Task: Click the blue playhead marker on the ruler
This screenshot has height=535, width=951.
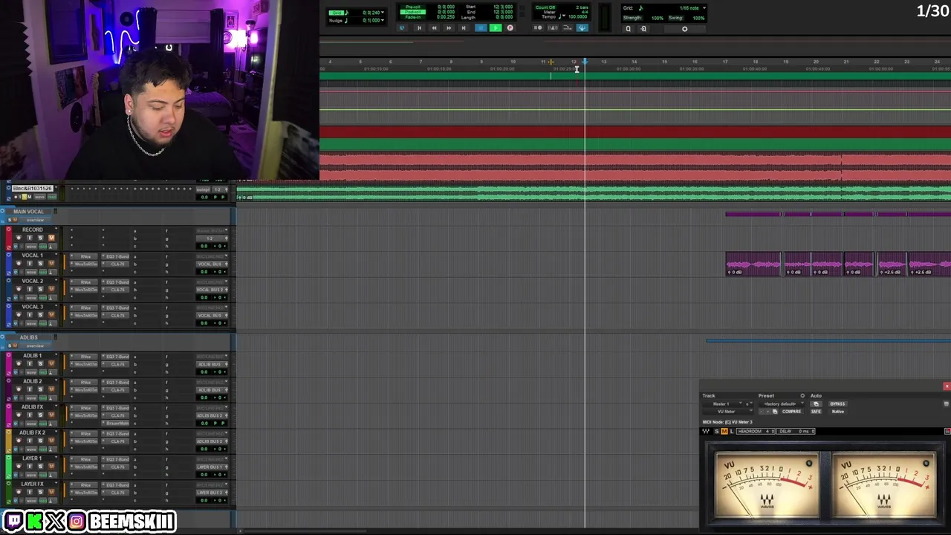Action: (585, 62)
